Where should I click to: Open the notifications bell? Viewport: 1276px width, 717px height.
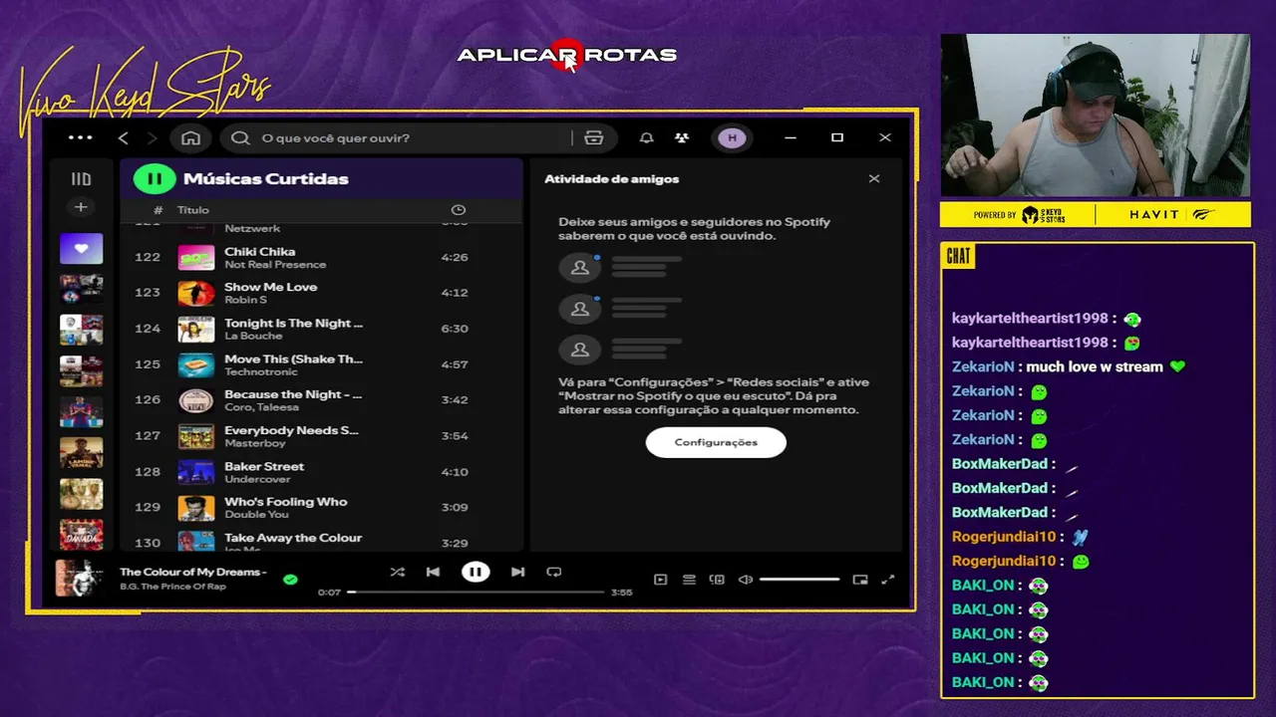click(646, 137)
